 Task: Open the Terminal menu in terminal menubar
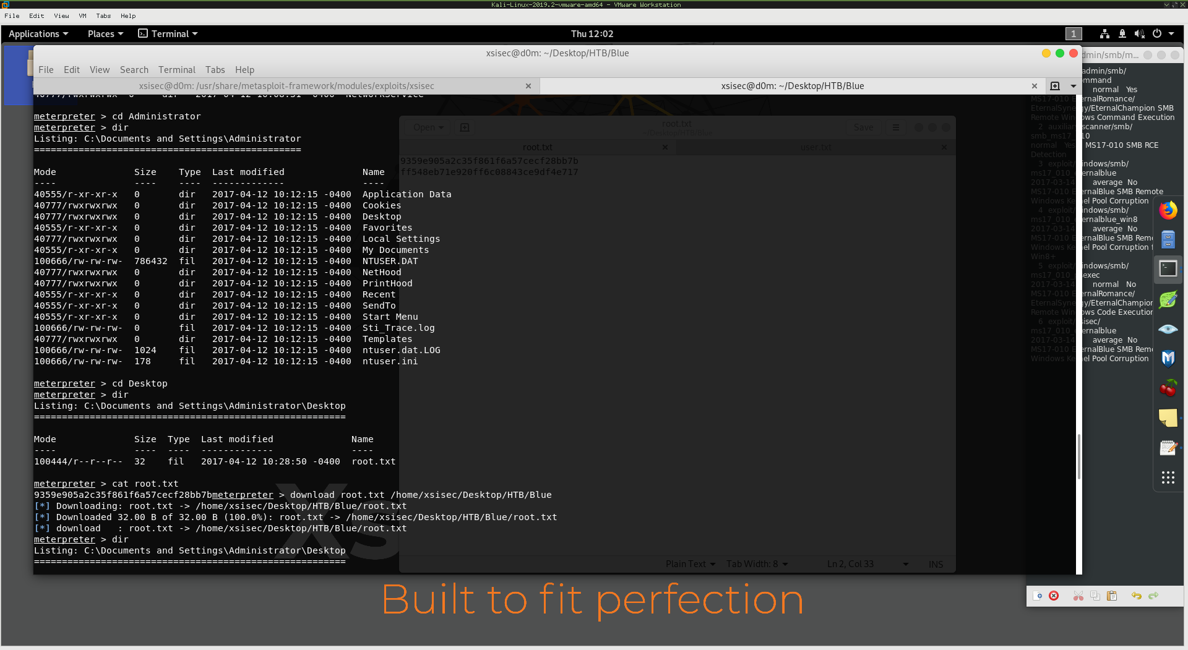[177, 70]
